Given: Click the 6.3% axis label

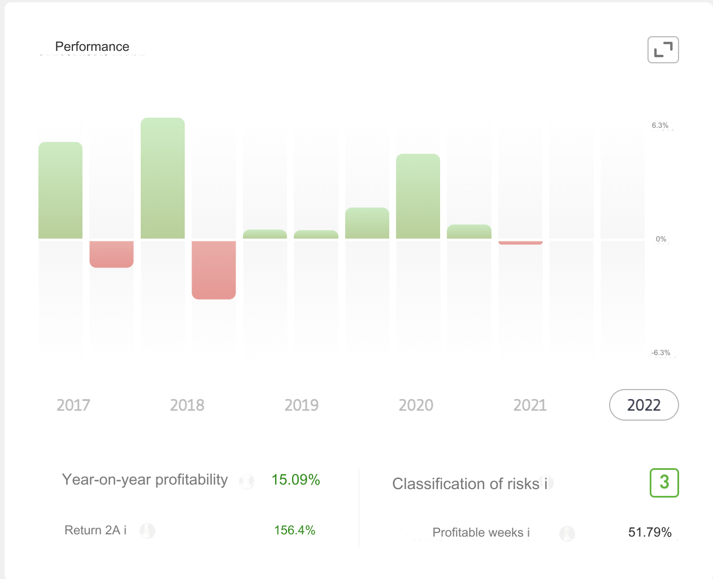Looking at the screenshot, I should pyautogui.click(x=660, y=126).
